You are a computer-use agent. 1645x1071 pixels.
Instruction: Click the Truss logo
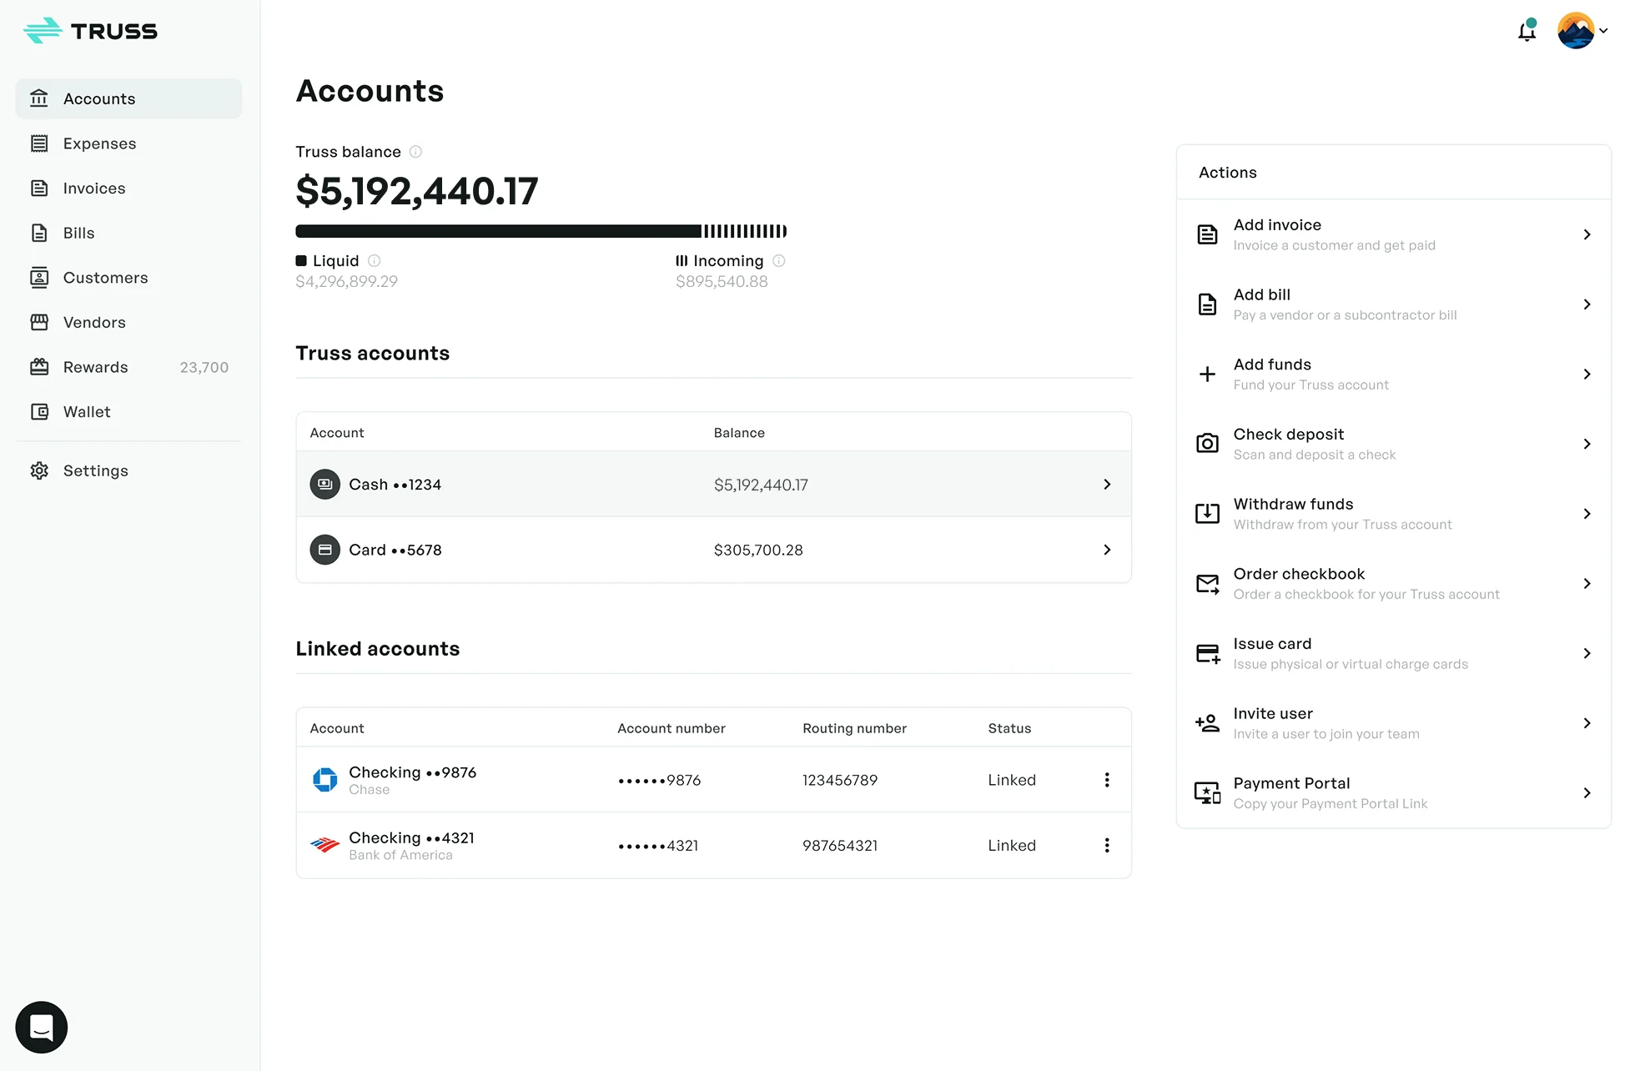90,31
